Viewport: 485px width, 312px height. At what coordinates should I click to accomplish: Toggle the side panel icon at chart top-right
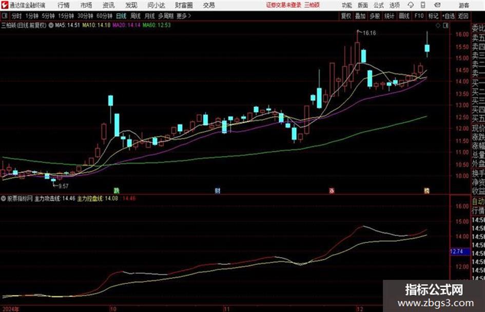(445, 26)
